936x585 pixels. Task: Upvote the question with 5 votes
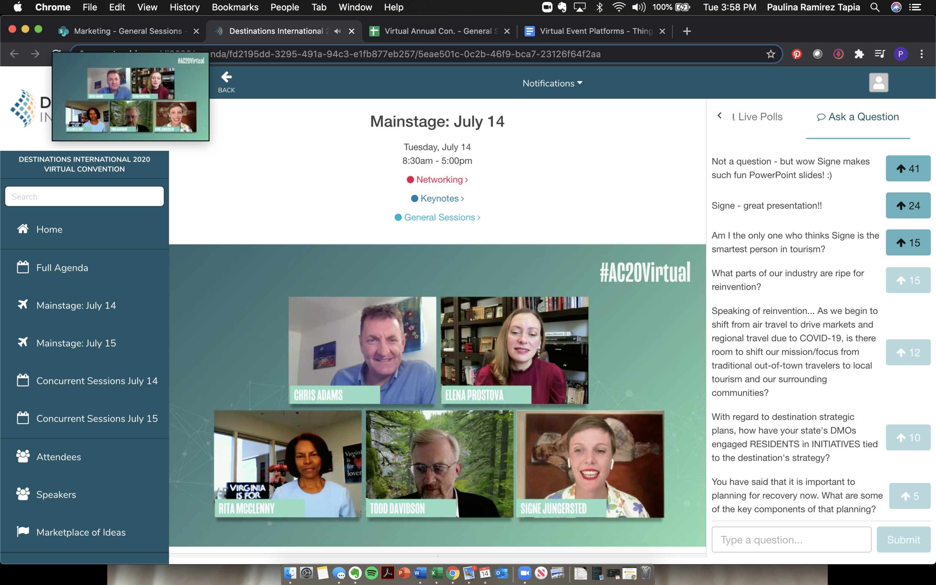pyautogui.click(x=909, y=496)
